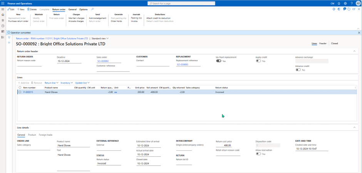This screenshot has height=173, width=362.
Task: Collapse the Line details section
Action: point(354,127)
